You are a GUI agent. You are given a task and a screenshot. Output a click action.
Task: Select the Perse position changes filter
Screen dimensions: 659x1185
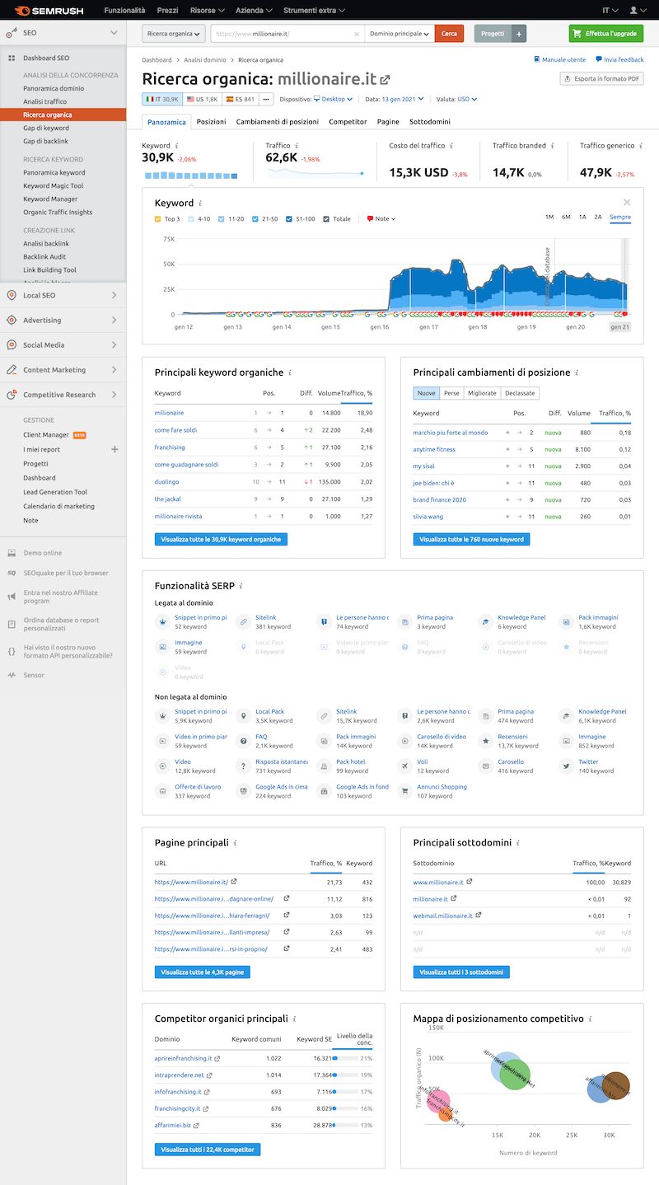452,393
